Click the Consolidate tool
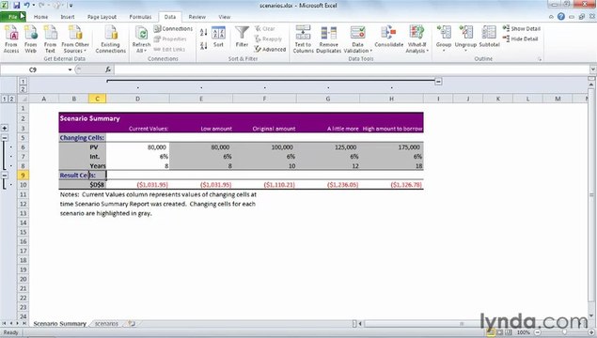Viewport: 597px width, 338px height. (x=388, y=37)
